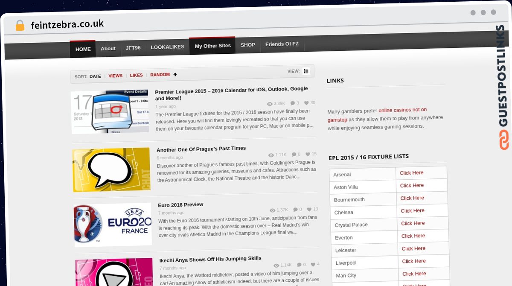The height and width of the screenshot is (286, 512).
Task: Click the padlock icon beside the URL
Action: pos(20,25)
